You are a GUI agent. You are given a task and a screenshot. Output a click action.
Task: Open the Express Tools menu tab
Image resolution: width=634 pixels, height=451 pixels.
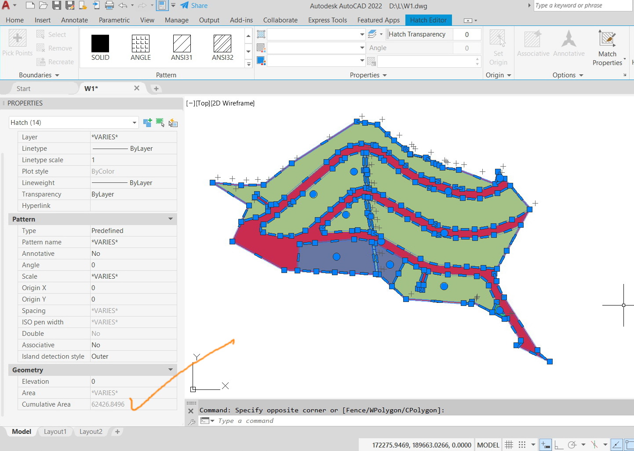[327, 20]
